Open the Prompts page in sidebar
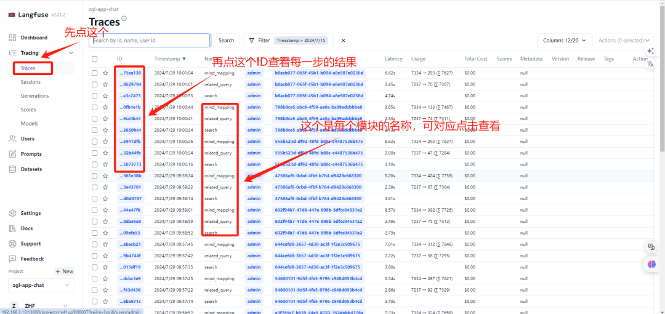665x314 pixels. tap(31, 154)
